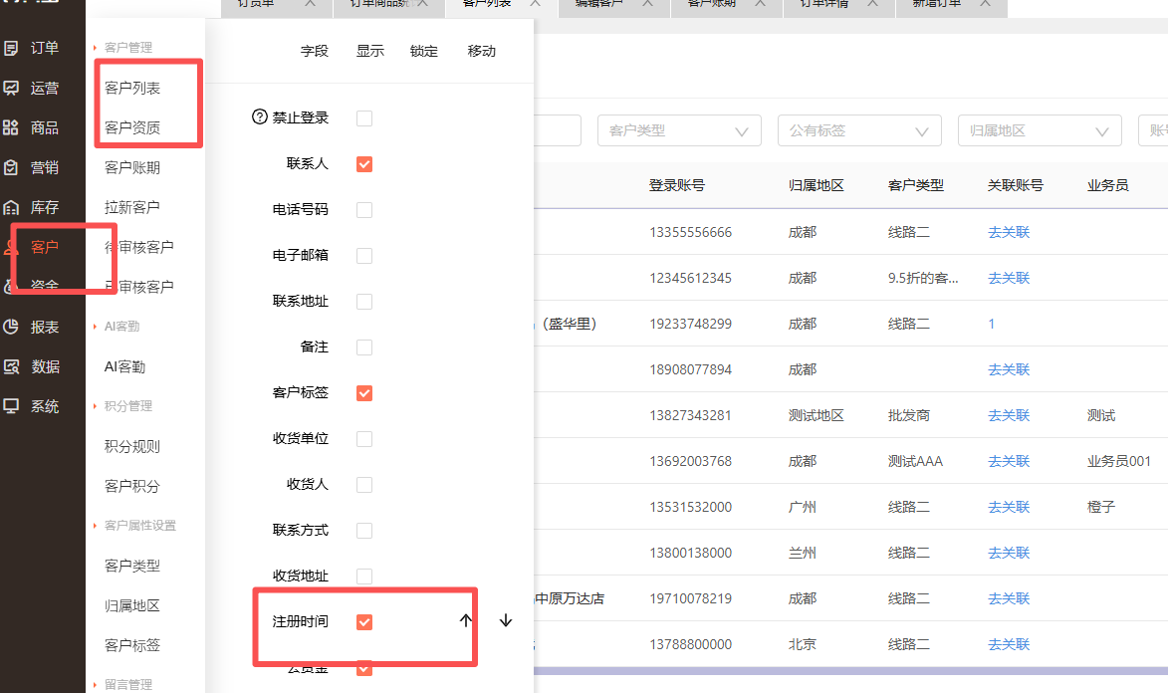The image size is (1168, 693).
Task: Open the AI客勤 submenu item
Action: (125, 366)
